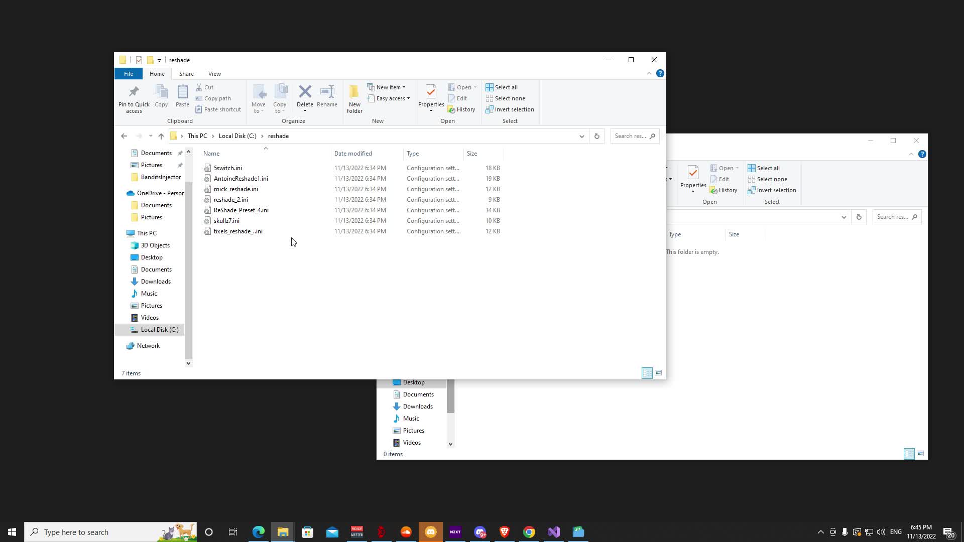Enable details view in the status bar

point(647,373)
